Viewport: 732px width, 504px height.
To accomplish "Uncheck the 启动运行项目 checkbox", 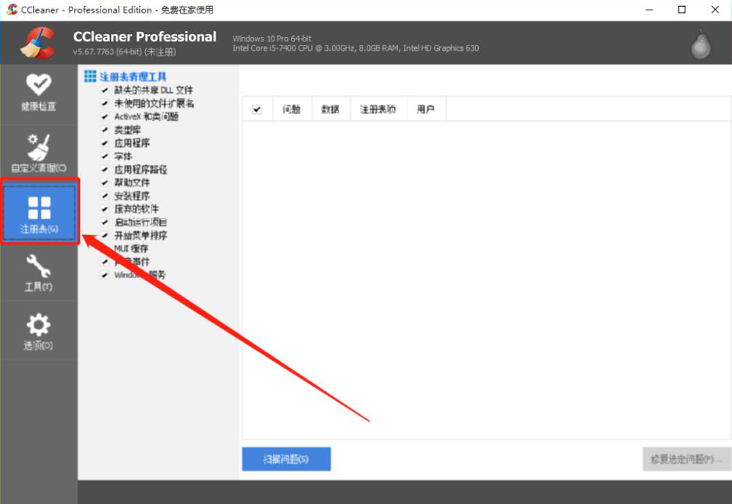I will point(105,222).
